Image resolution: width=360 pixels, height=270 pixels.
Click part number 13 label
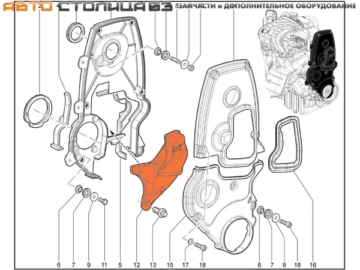[x=153, y=265]
